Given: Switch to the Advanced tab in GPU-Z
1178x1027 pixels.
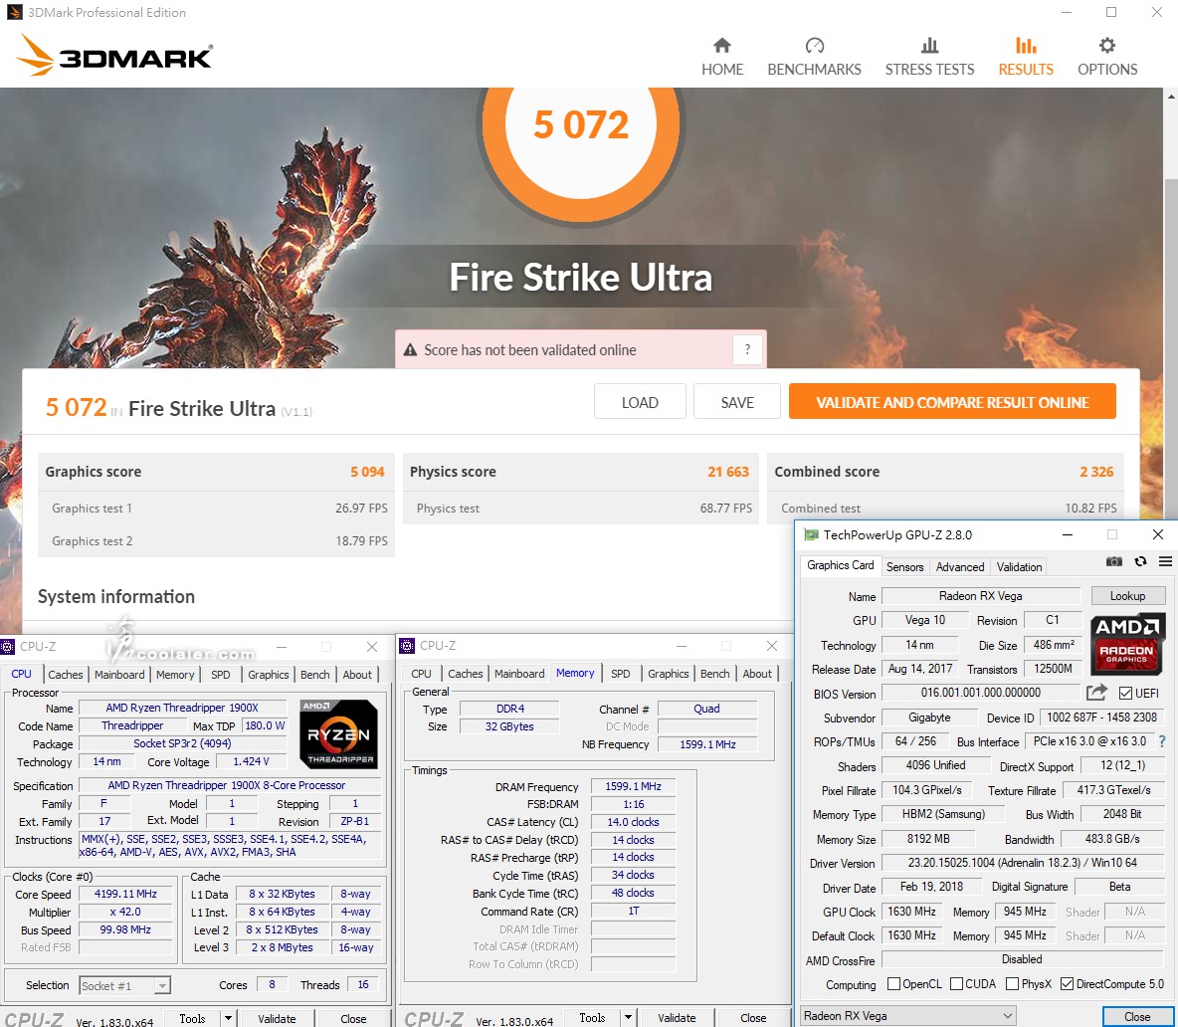Looking at the screenshot, I should coord(959,566).
